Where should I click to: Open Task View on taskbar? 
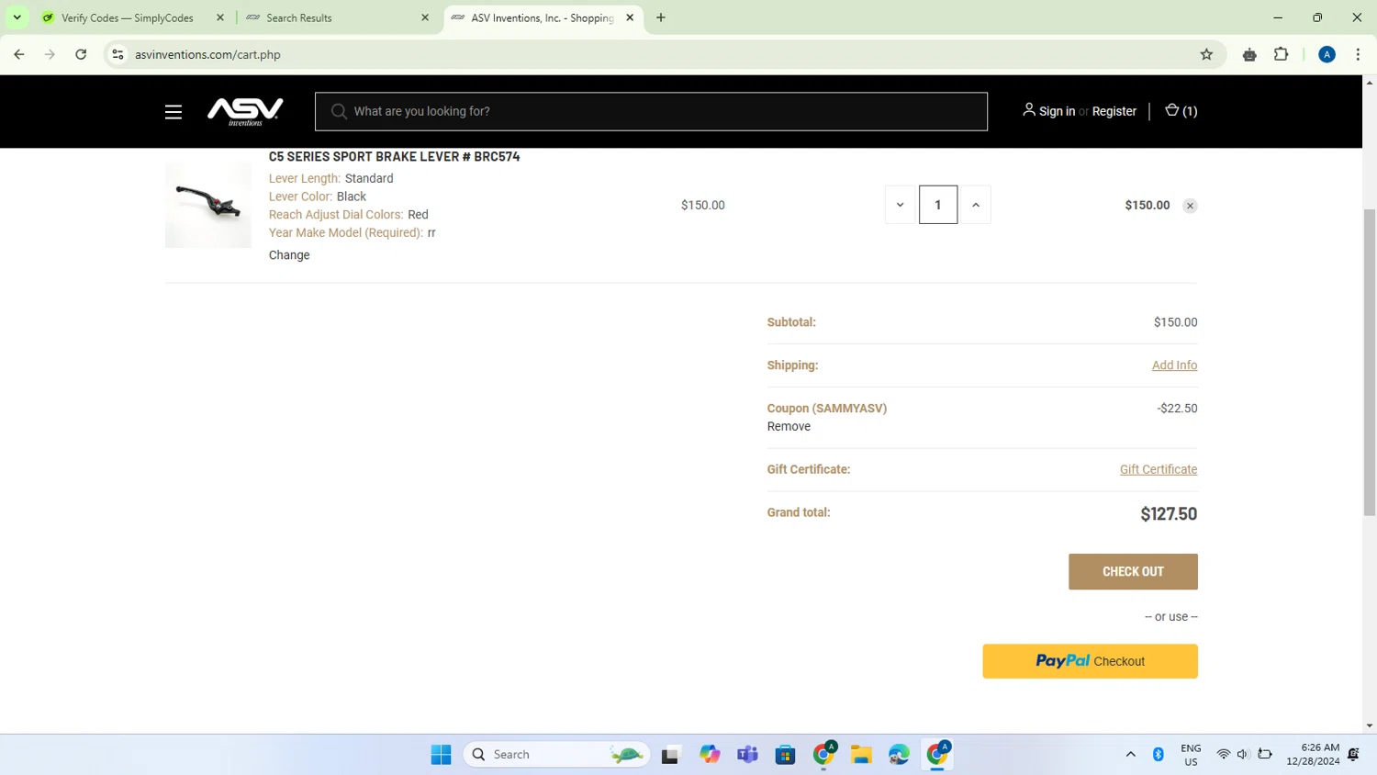670,755
